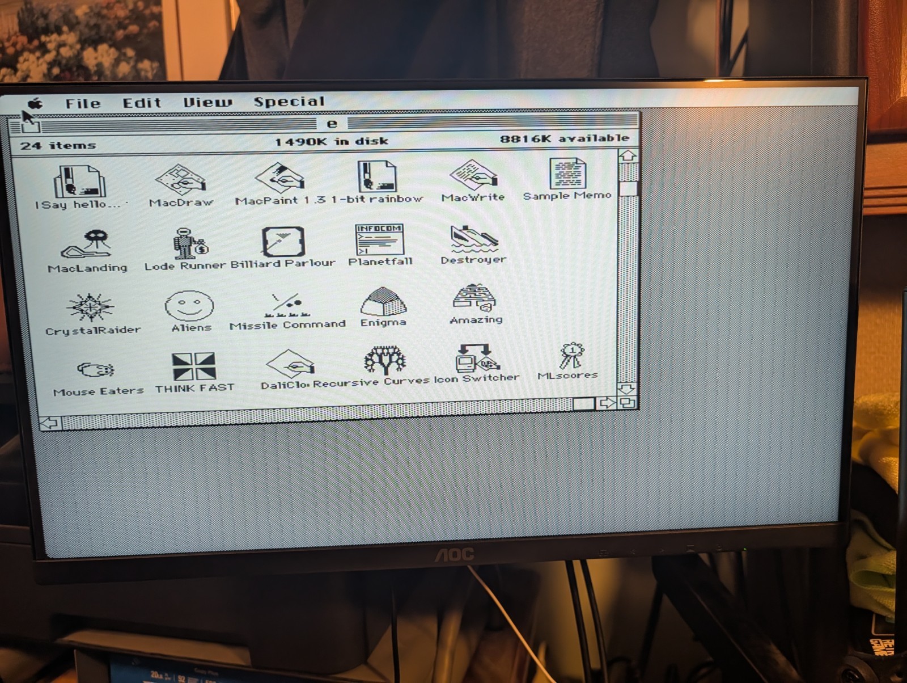Viewport: 907px width, 683px height.
Task: Select the CrystalRaider icon
Action: click(x=90, y=308)
